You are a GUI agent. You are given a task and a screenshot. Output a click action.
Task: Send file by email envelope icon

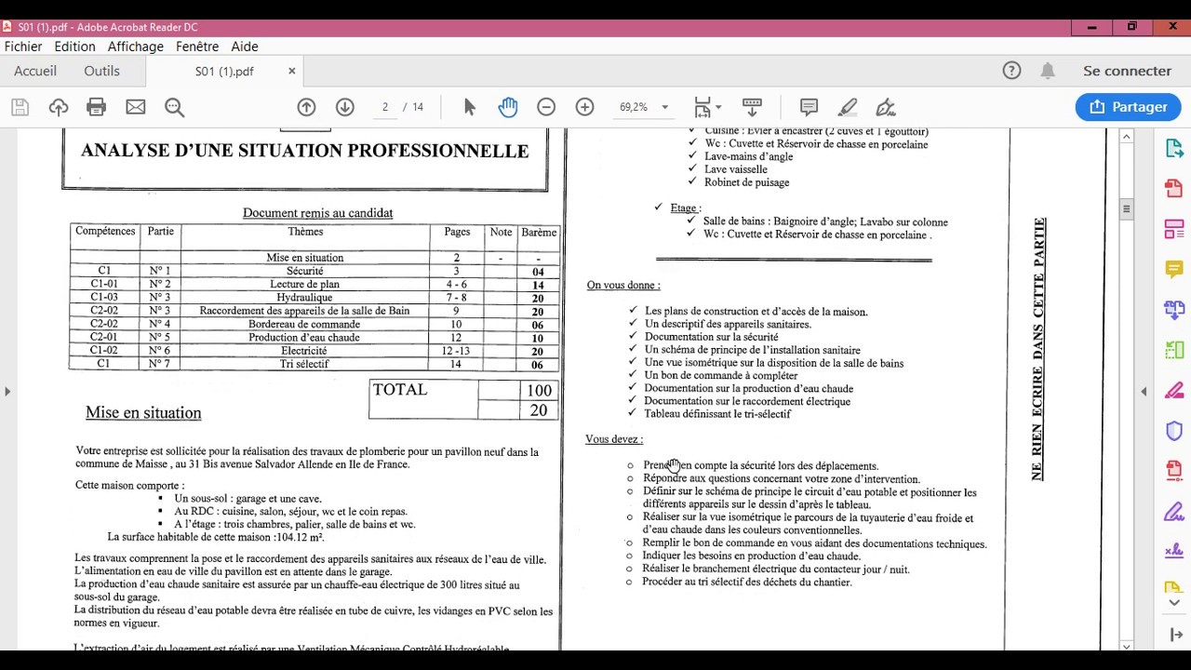click(136, 107)
